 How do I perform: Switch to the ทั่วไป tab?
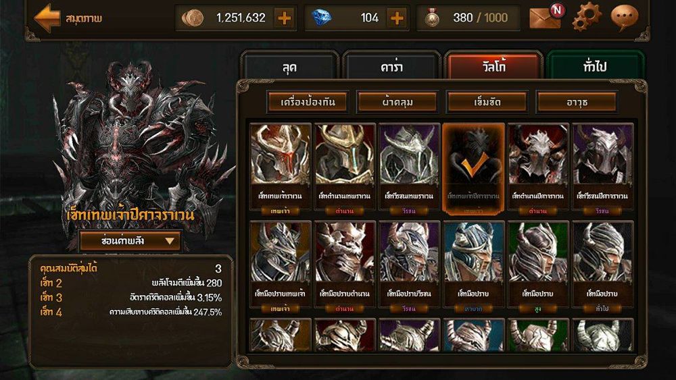click(596, 66)
